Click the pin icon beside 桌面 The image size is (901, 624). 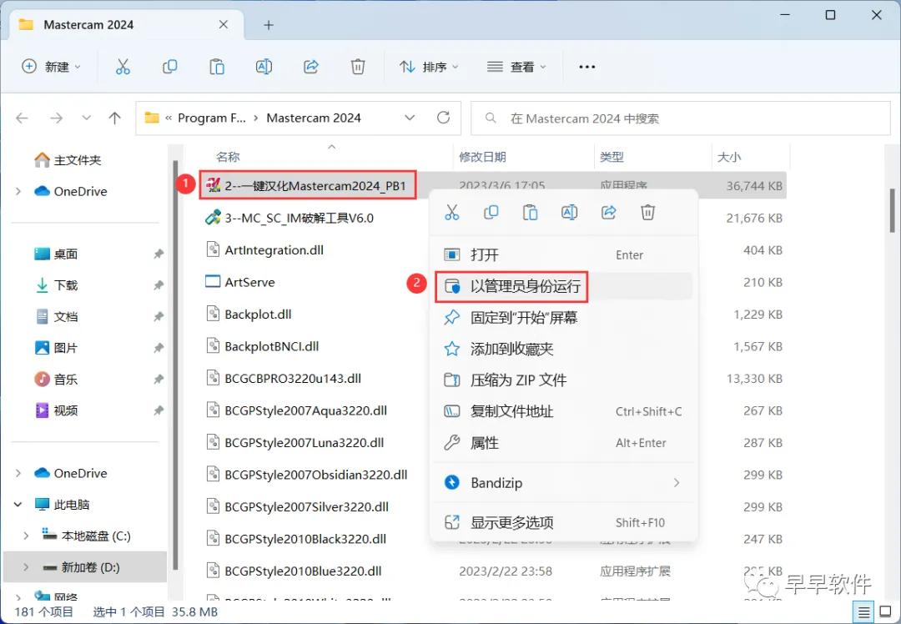[159, 254]
